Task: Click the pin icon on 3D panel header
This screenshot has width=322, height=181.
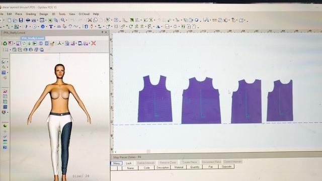Action: pos(102,32)
